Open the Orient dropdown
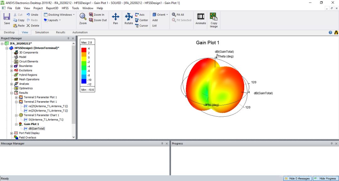 click(160, 15)
